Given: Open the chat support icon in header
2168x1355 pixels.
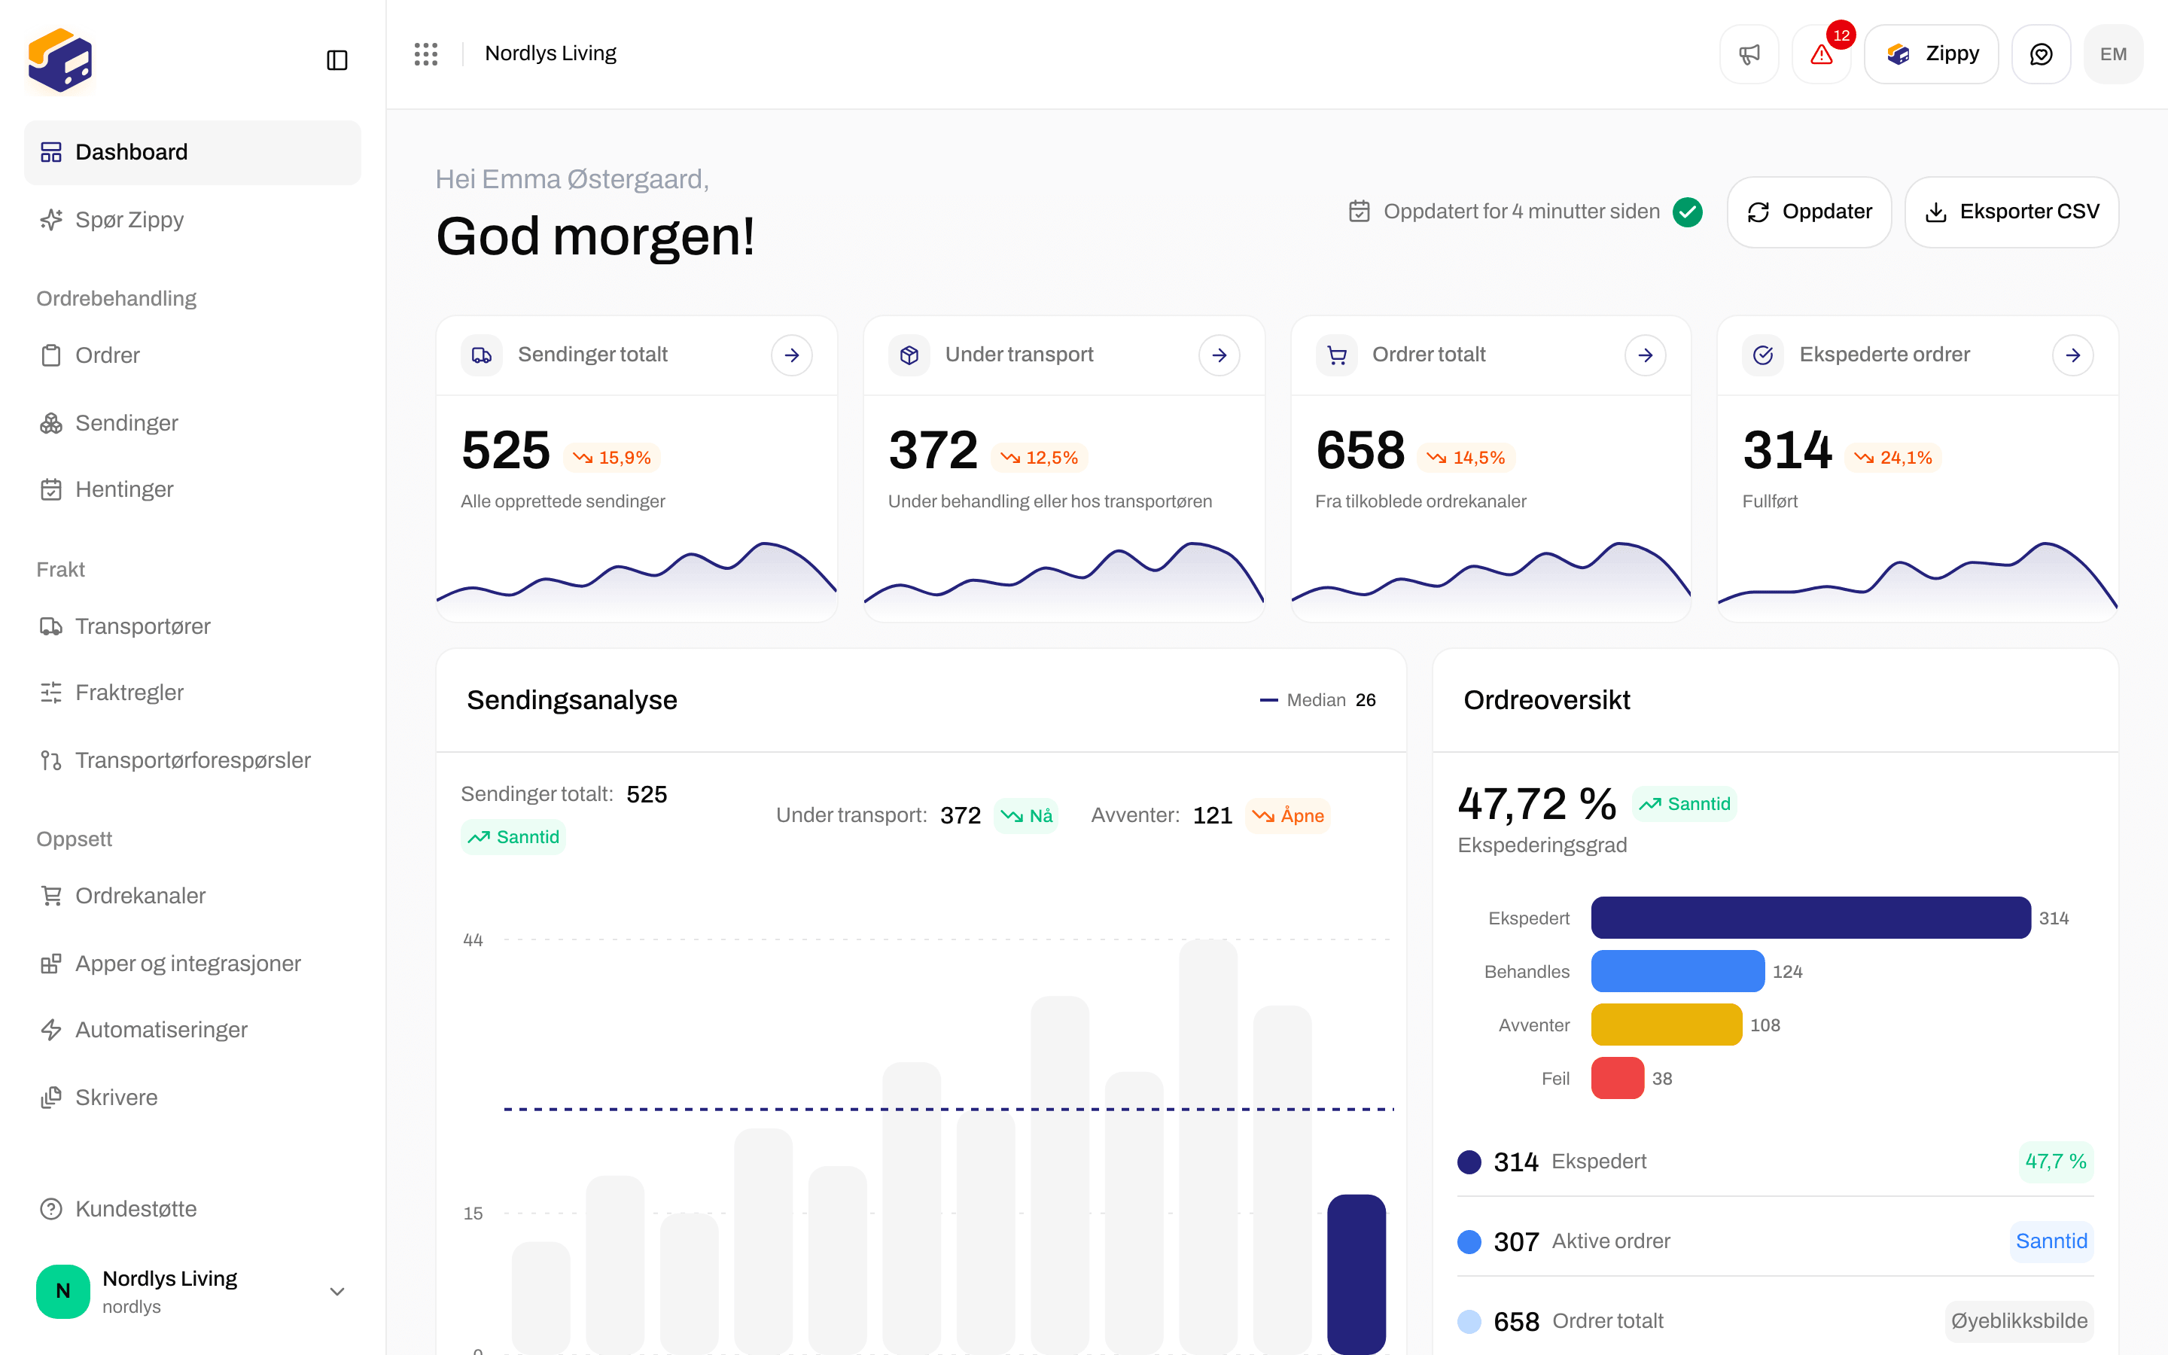Looking at the screenshot, I should tap(2041, 53).
